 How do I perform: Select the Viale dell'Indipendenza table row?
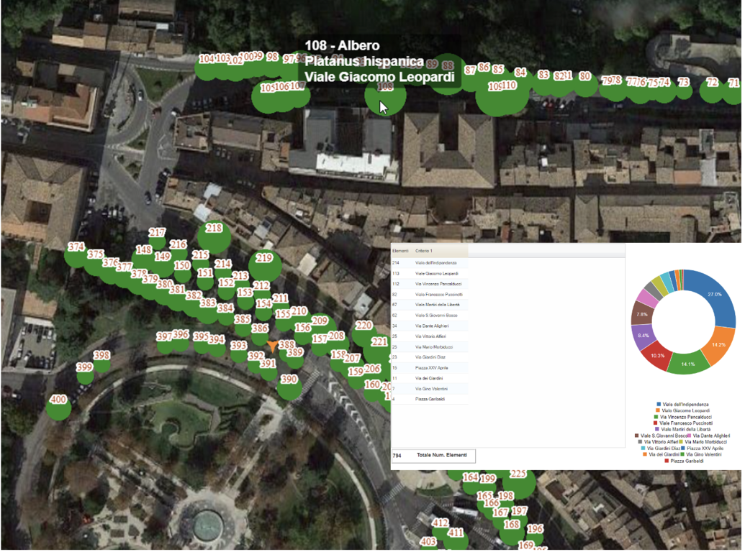(435, 263)
